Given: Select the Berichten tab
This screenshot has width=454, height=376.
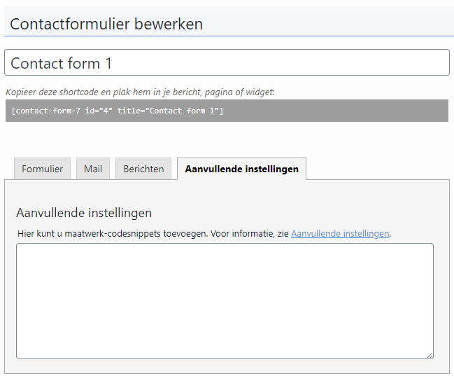Looking at the screenshot, I should [143, 169].
